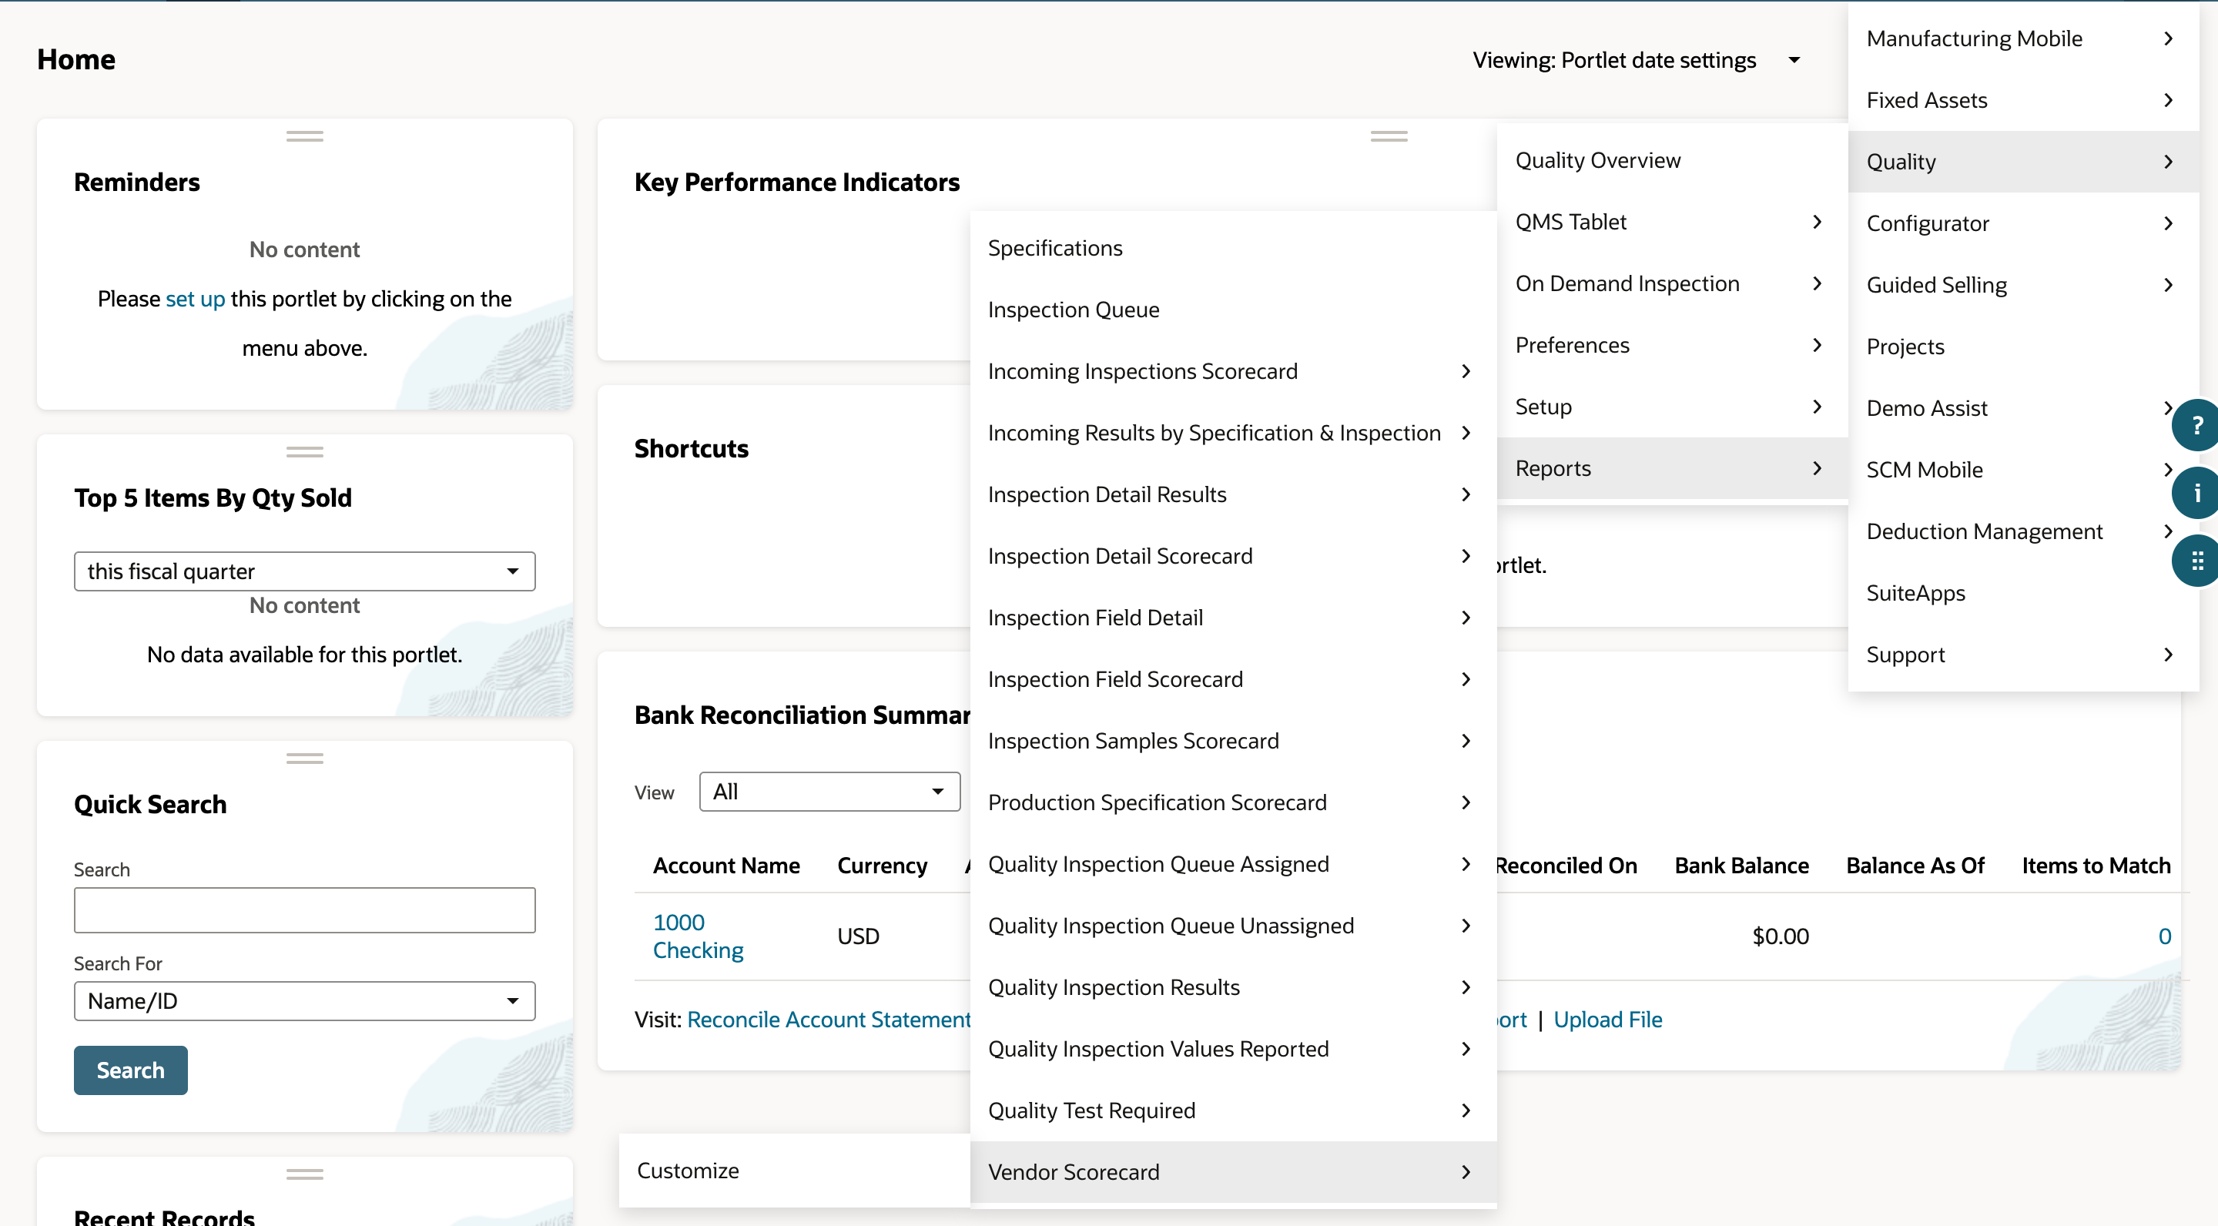
Task: Expand the QMS Tablet submenu arrow
Action: pyautogui.click(x=1817, y=222)
